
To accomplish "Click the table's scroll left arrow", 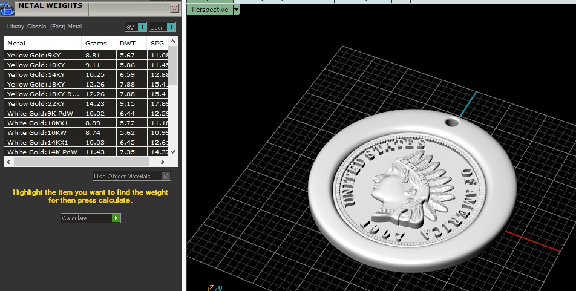I will (9, 162).
